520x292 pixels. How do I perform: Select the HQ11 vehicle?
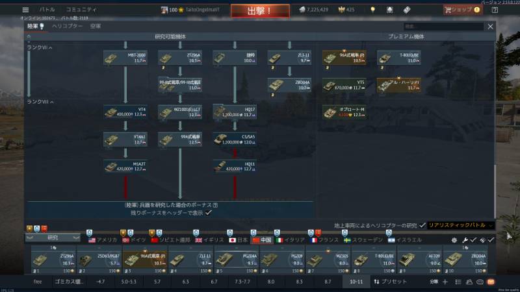point(235,167)
